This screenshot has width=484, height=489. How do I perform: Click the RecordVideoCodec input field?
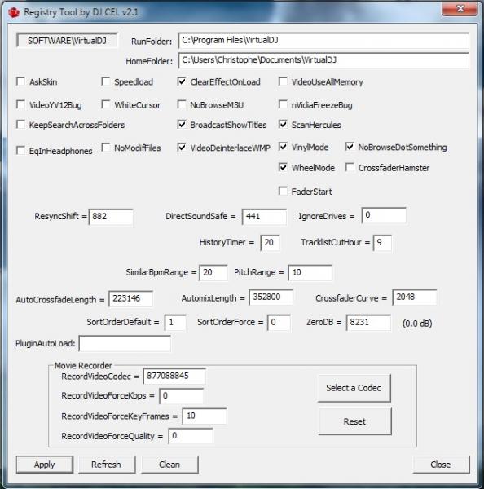coord(174,376)
